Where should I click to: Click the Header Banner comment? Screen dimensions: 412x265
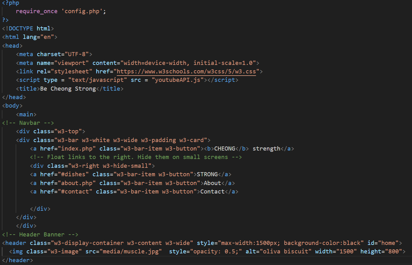point(40,235)
